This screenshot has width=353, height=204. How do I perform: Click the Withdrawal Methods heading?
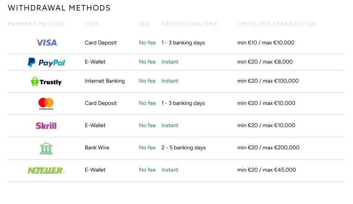click(x=59, y=8)
